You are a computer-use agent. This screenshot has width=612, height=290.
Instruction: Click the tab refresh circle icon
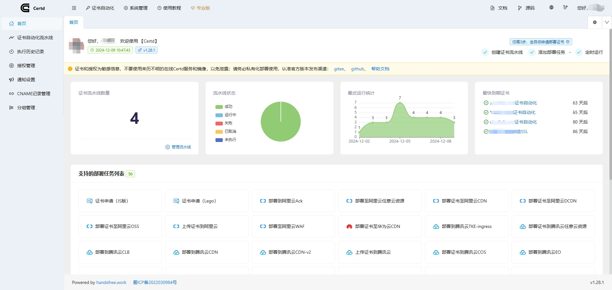595,22
